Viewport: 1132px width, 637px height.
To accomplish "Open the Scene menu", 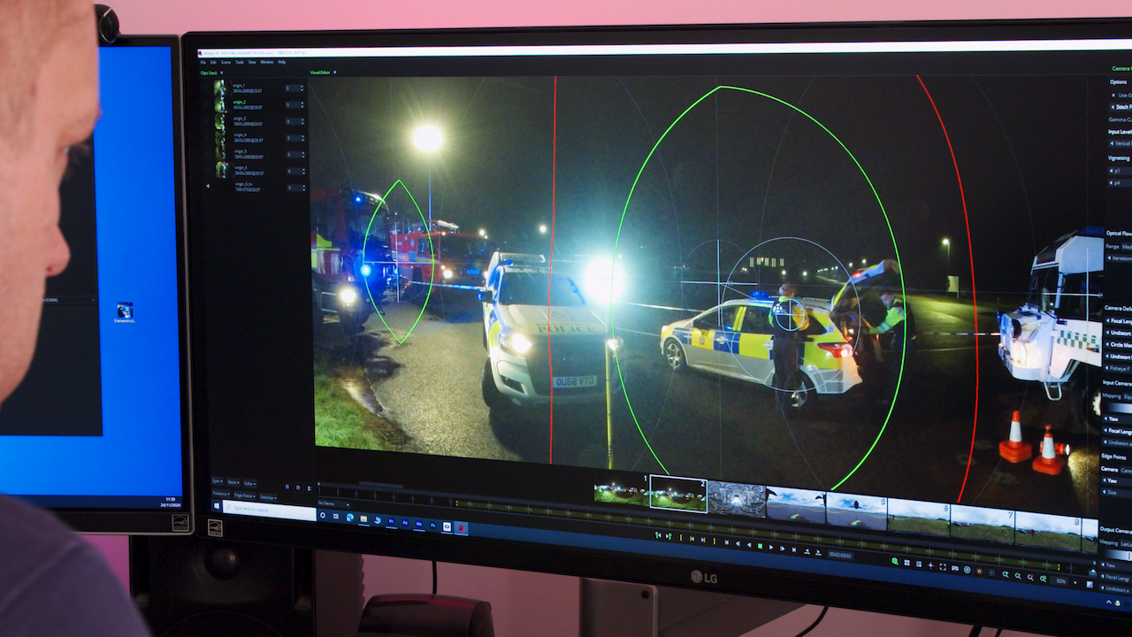I will [226, 62].
